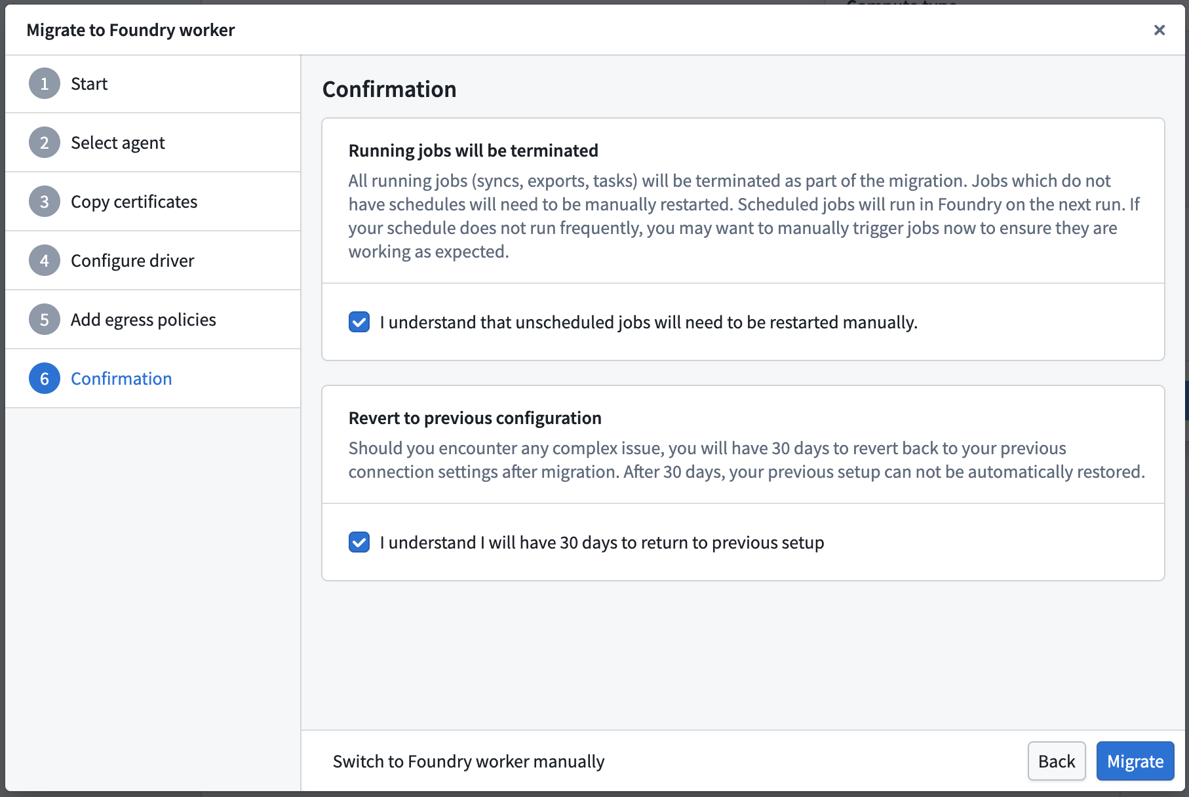Viewport: 1189px width, 797px height.
Task: Click the Running jobs will be terminated title
Action: coord(473,151)
